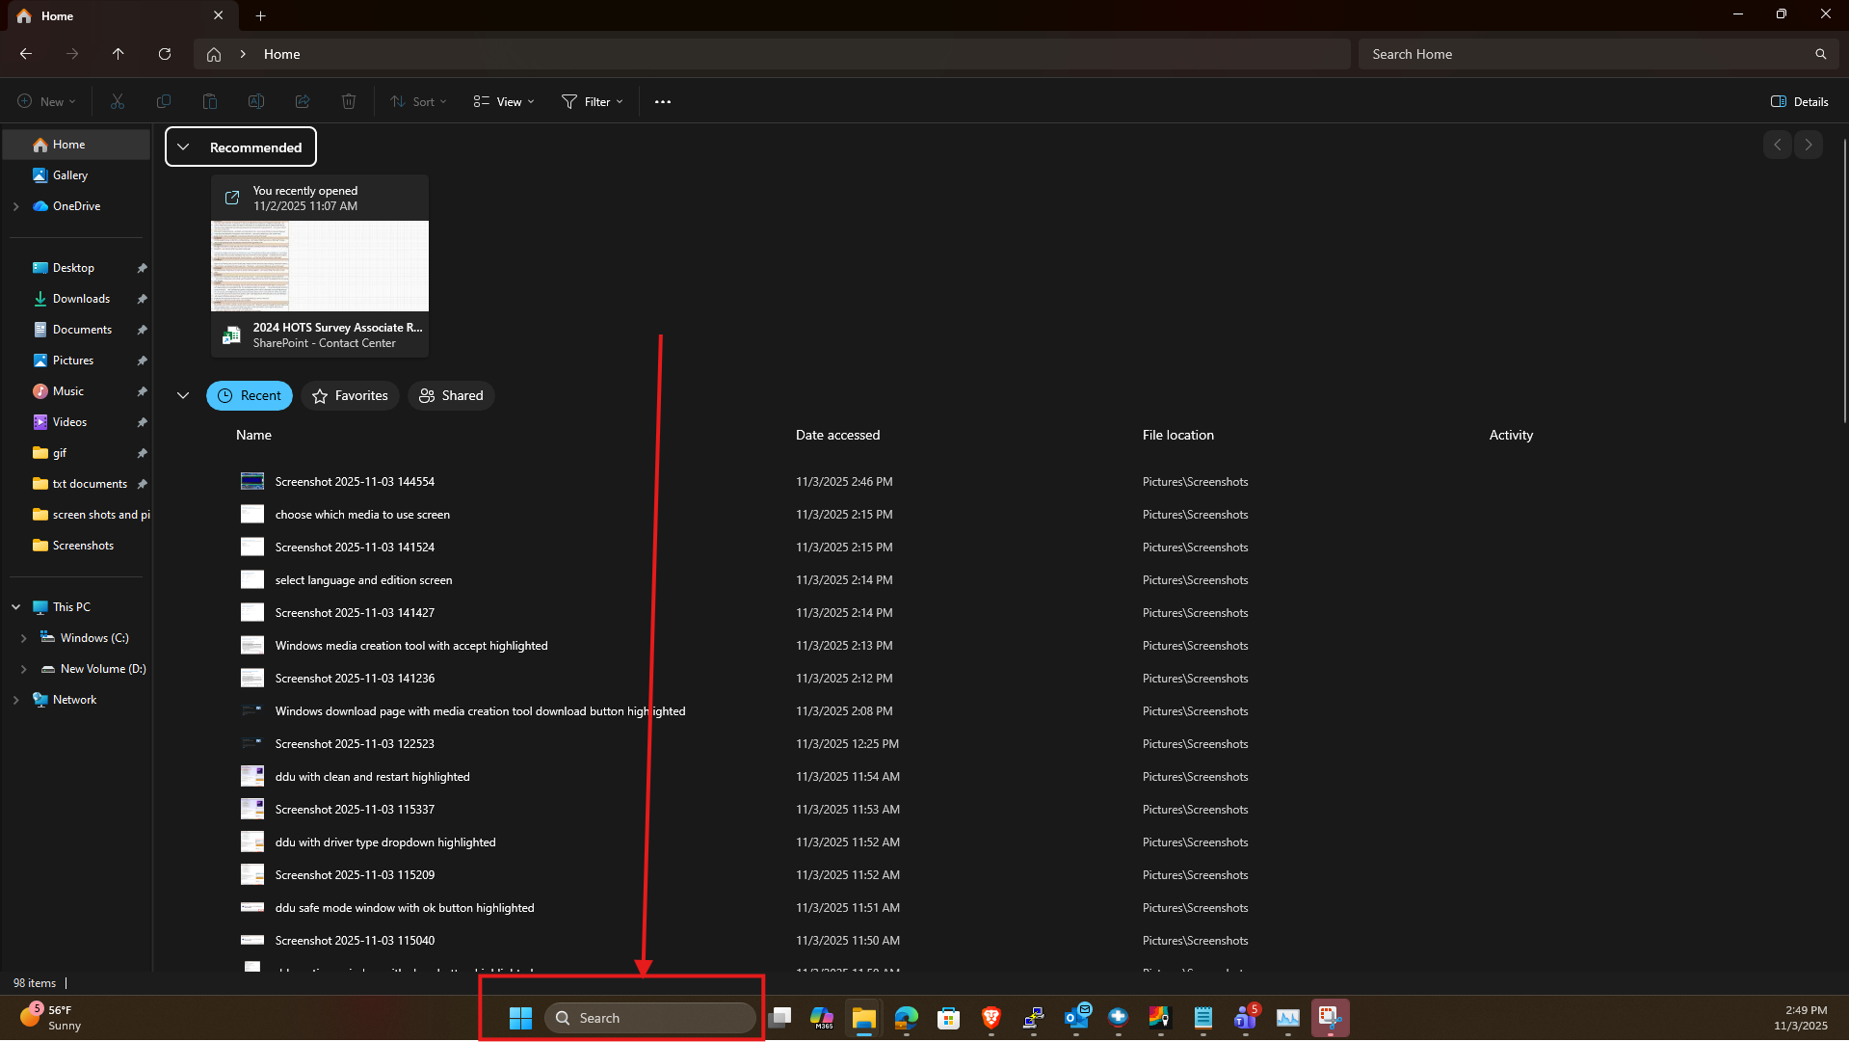Cut the selected item using the scissors icon
Viewport: 1849px width, 1042px height.
tap(117, 101)
